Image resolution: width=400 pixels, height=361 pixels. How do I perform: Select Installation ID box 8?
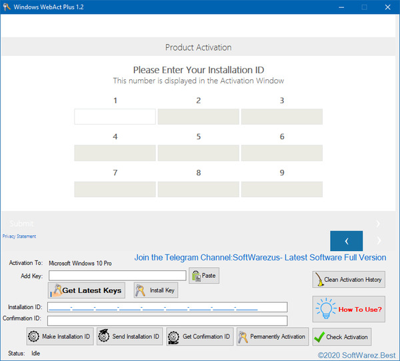tap(198, 189)
